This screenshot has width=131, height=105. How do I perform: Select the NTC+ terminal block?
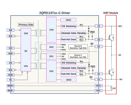[99, 86]
